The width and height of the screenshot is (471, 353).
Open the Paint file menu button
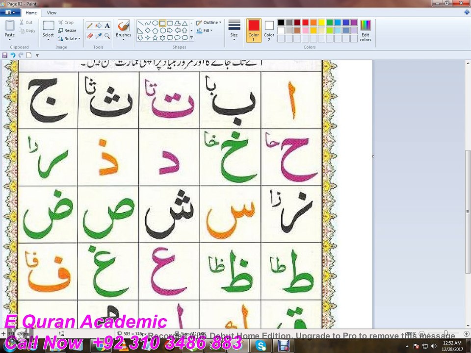click(x=10, y=13)
